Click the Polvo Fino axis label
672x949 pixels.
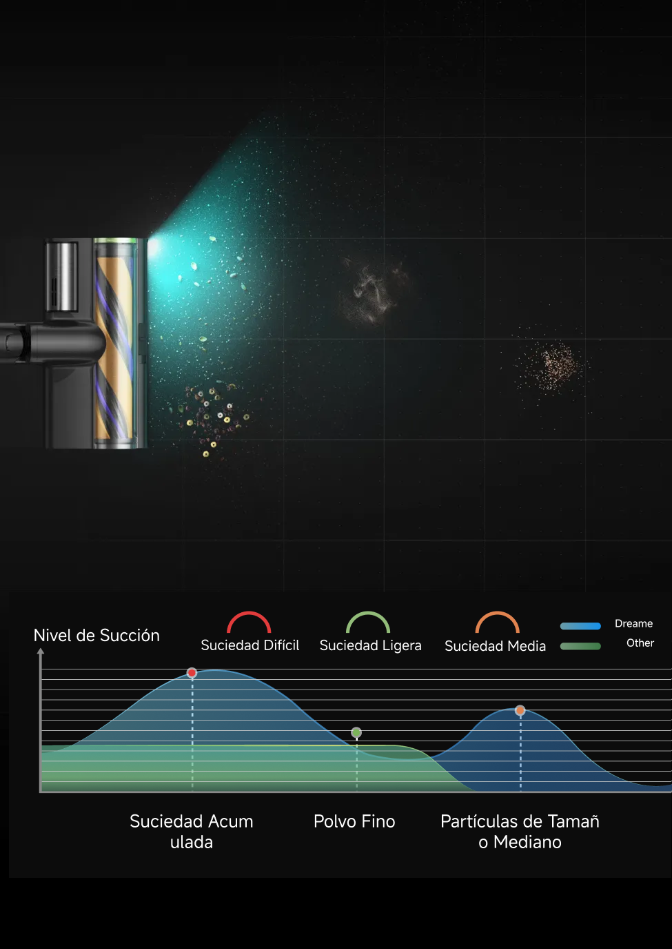coord(354,821)
